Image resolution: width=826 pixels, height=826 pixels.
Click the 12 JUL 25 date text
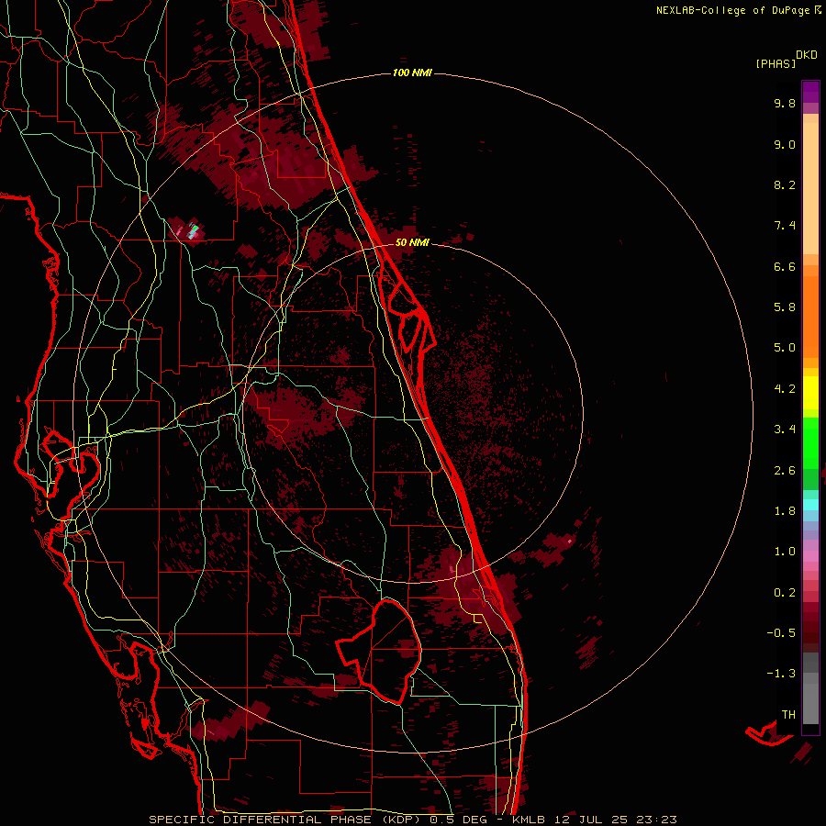(589, 820)
